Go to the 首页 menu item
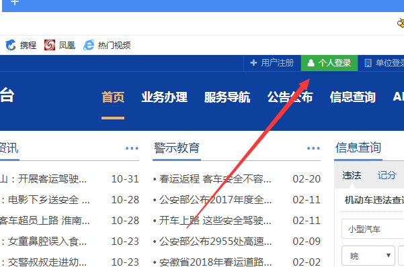This screenshot has height=267, width=404. pos(113,97)
